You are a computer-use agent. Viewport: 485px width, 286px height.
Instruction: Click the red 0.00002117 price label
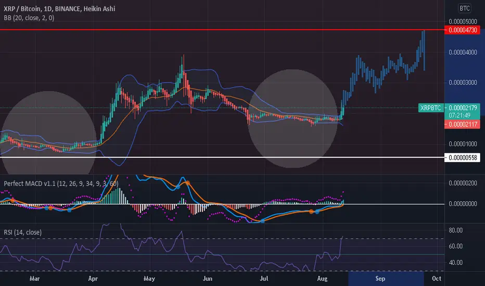[x=463, y=124]
